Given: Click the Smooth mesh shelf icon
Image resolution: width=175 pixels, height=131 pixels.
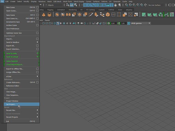Looking at the screenshot, I should [x=74, y=14].
